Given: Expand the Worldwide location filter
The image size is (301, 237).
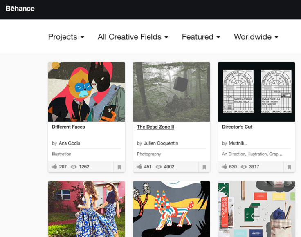Looking at the screenshot, I should [x=256, y=37].
